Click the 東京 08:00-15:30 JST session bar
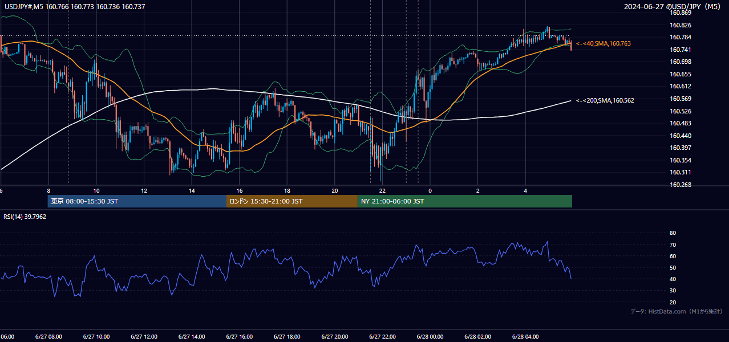 tap(137, 201)
